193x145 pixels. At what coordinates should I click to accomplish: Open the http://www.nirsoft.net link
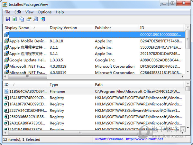tap(144, 139)
